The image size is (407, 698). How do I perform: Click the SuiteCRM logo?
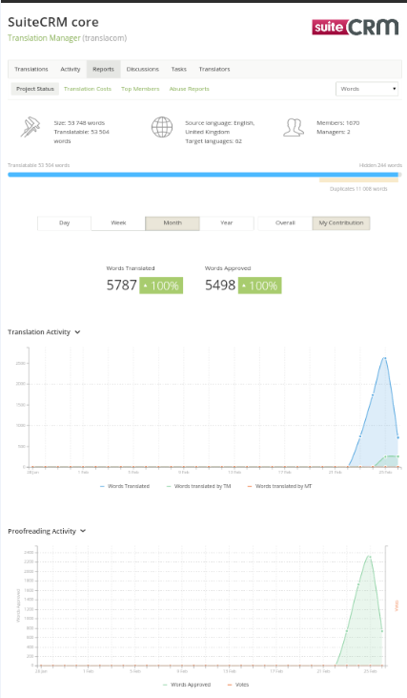click(x=355, y=27)
